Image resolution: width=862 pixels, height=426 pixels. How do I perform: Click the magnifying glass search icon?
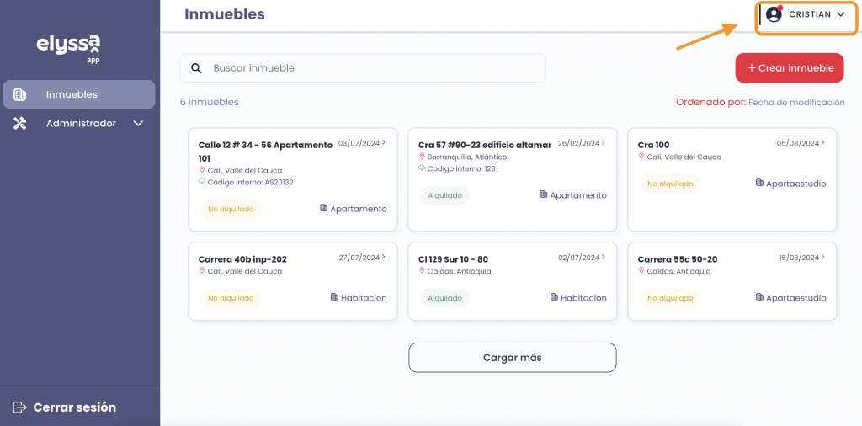point(196,68)
